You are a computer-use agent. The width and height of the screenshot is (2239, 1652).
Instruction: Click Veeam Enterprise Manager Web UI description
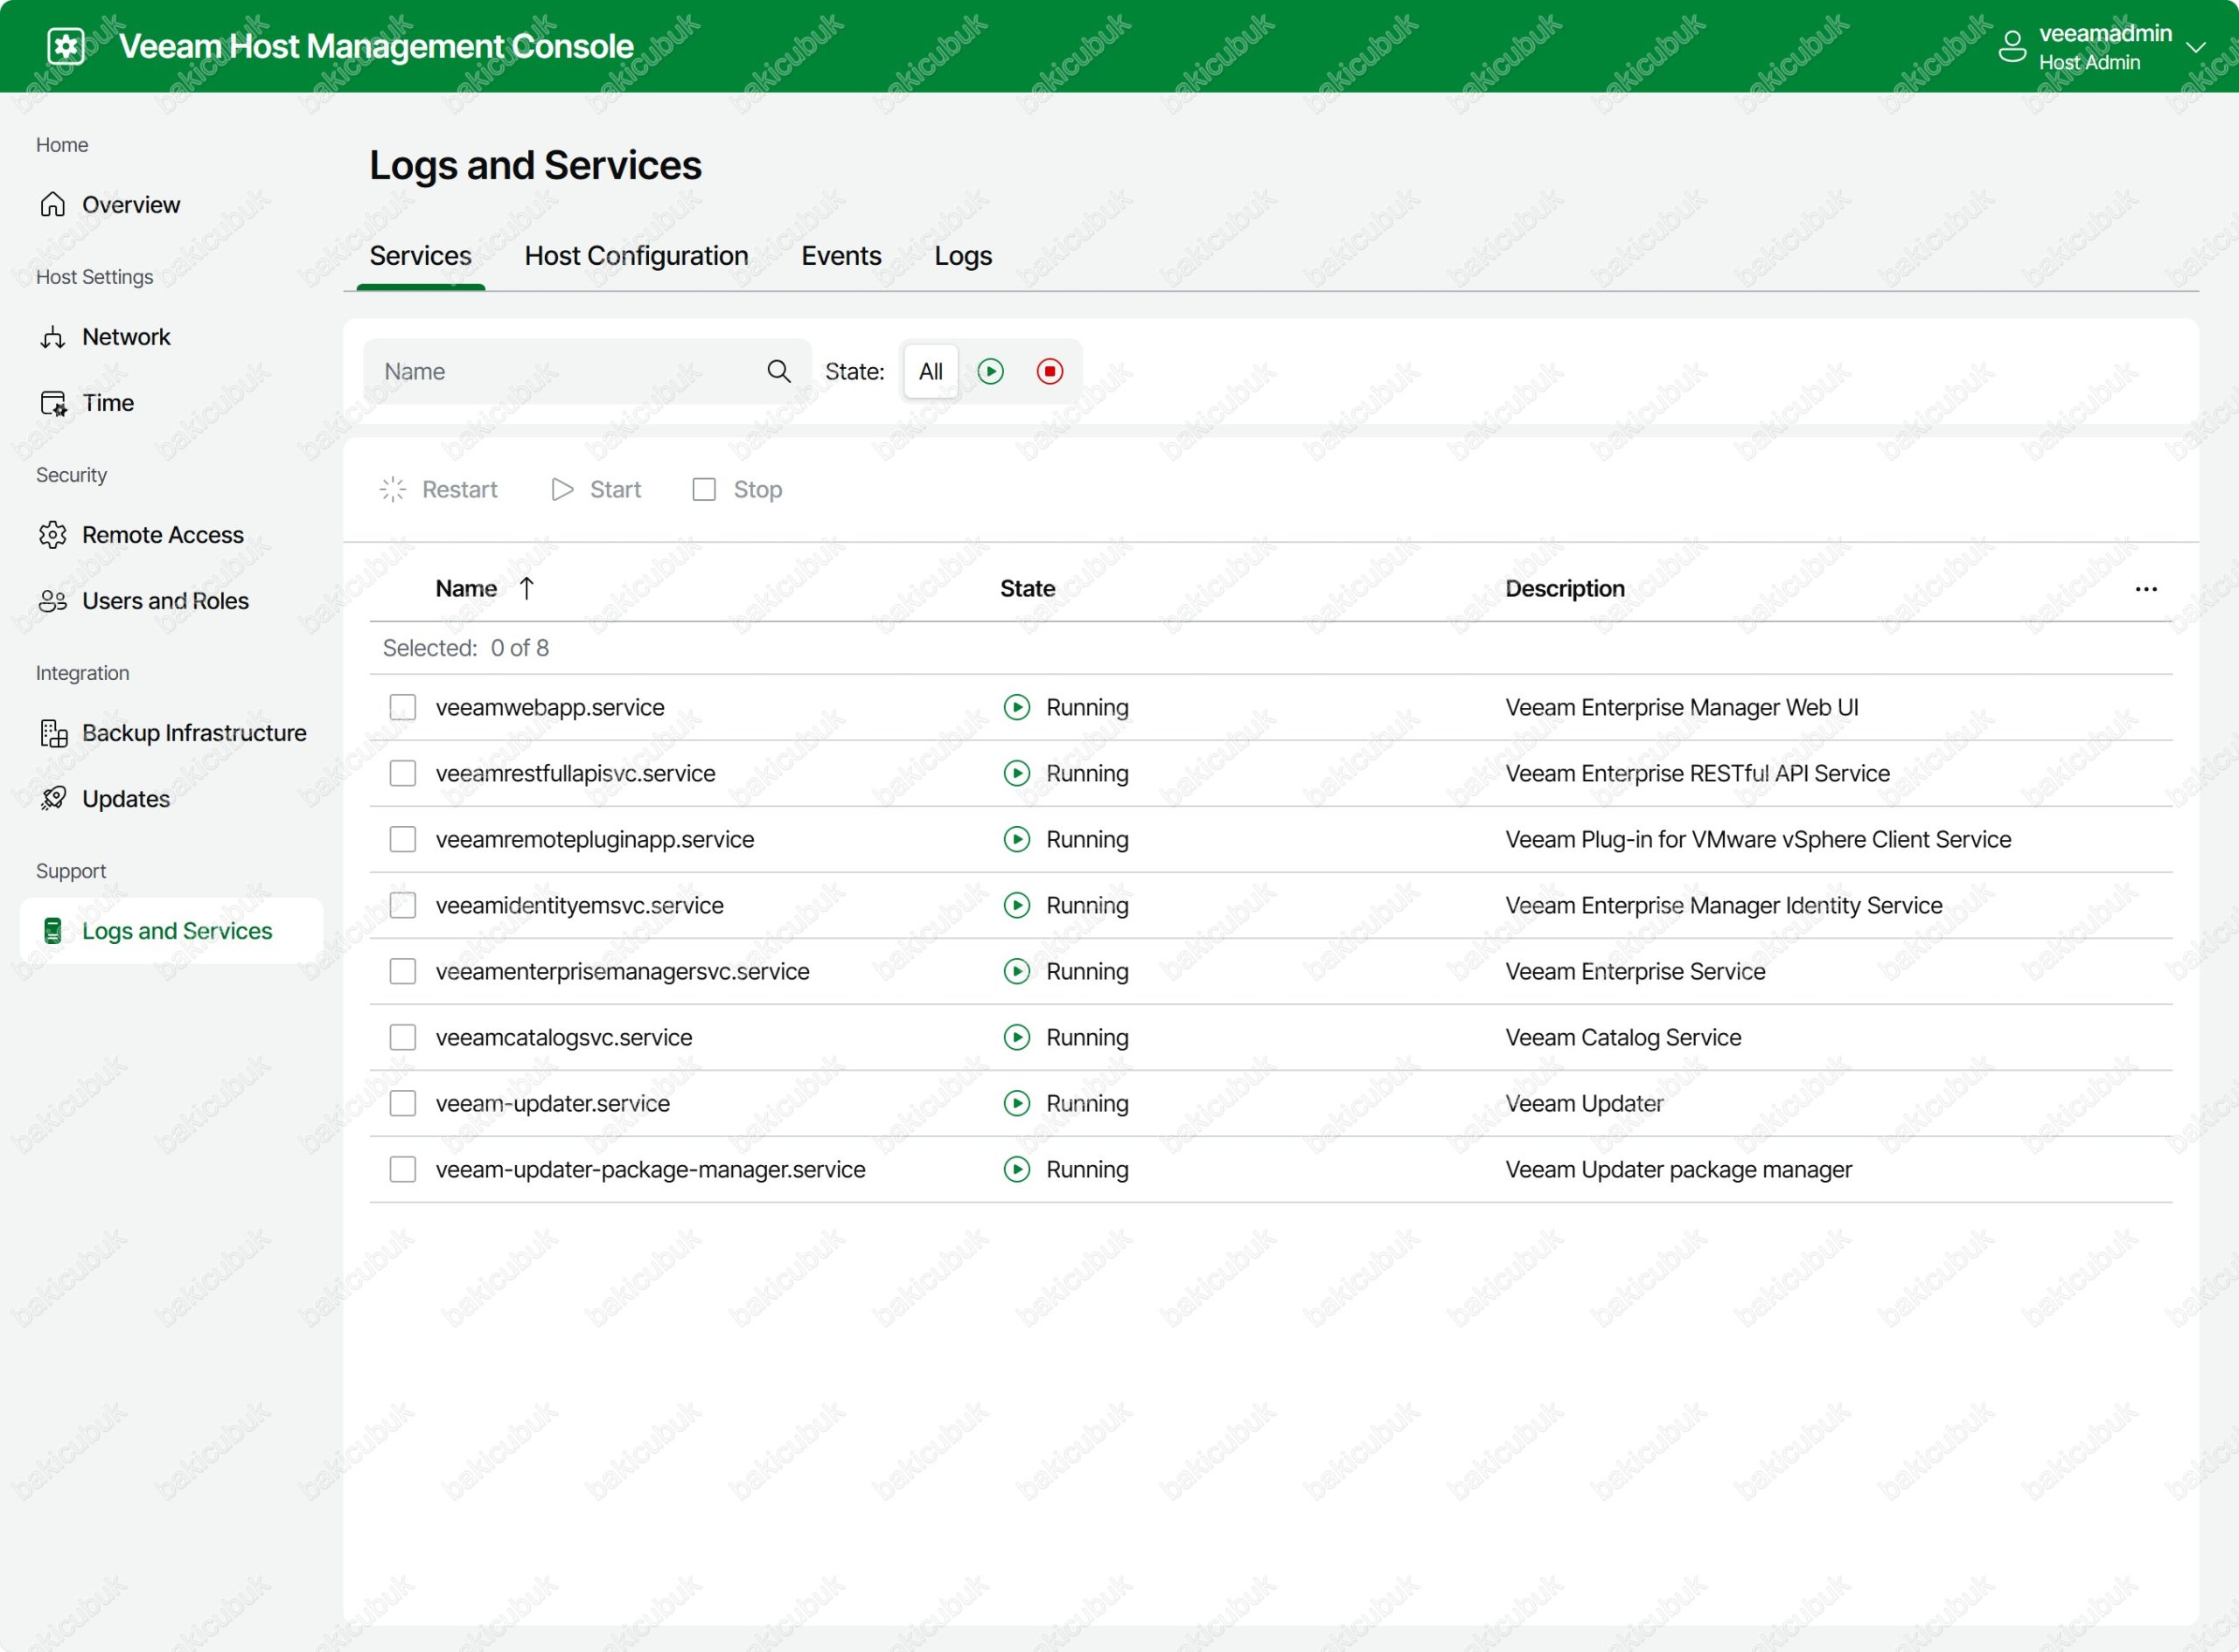[x=1681, y=708]
